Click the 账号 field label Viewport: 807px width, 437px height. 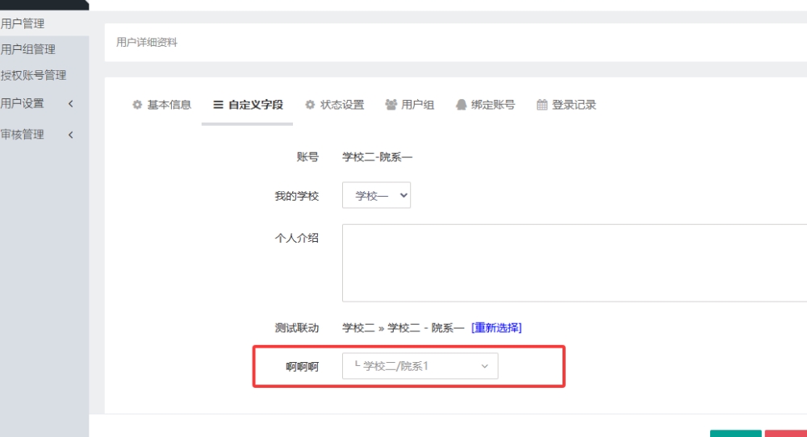[x=307, y=157]
